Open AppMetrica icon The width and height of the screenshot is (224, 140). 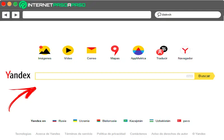[x=138, y=50]
